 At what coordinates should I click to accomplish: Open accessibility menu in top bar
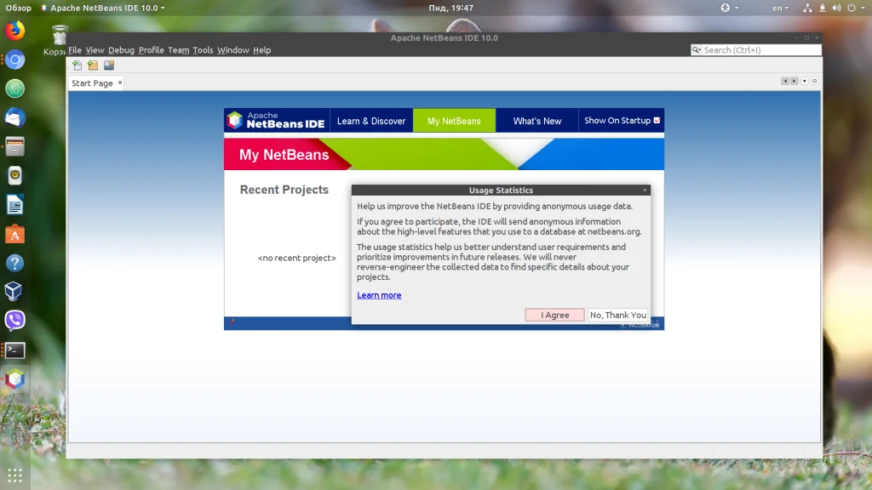tap(729, 8)
